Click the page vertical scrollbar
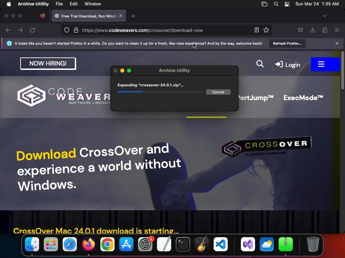Viewport: 345px width, 258px height. 342,70
